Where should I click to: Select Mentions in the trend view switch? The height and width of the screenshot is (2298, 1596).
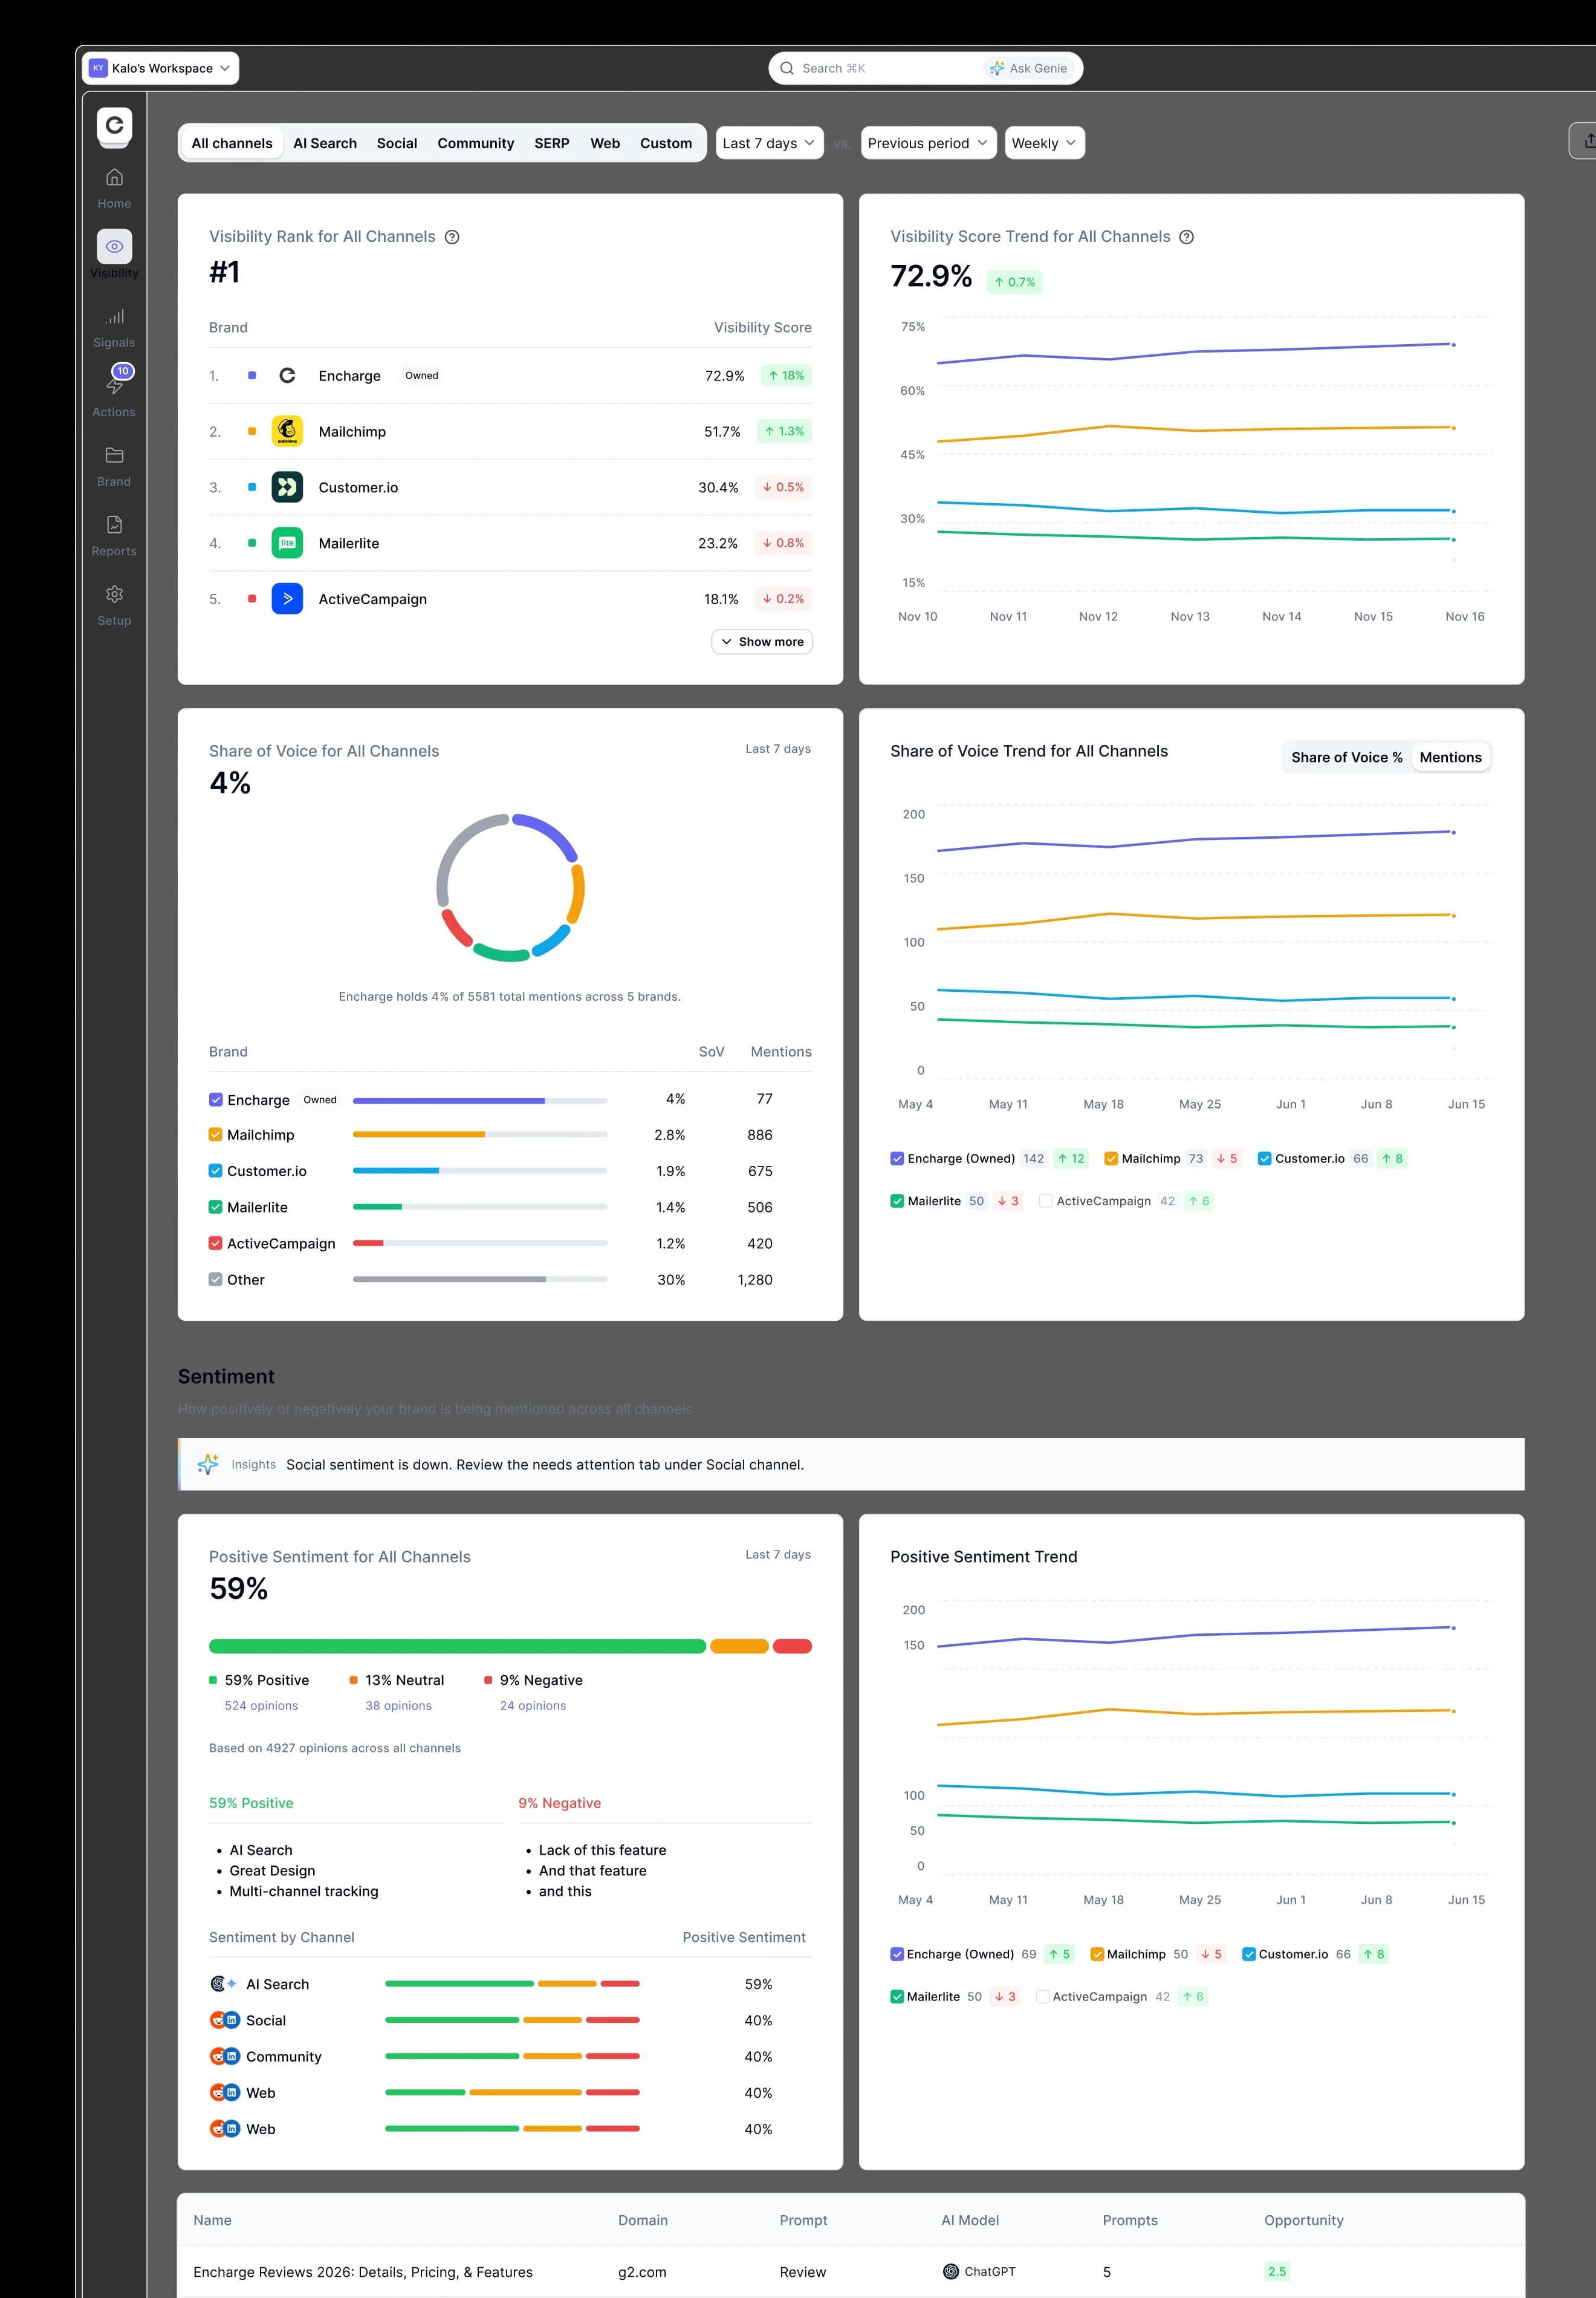tap(1450, 757)
